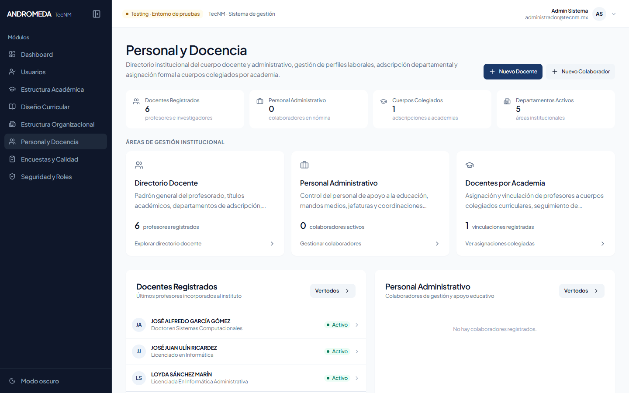629x393 pixels.
Task: Click the Estructura Organizacional building icon
Action: click(x=12, y=124)
